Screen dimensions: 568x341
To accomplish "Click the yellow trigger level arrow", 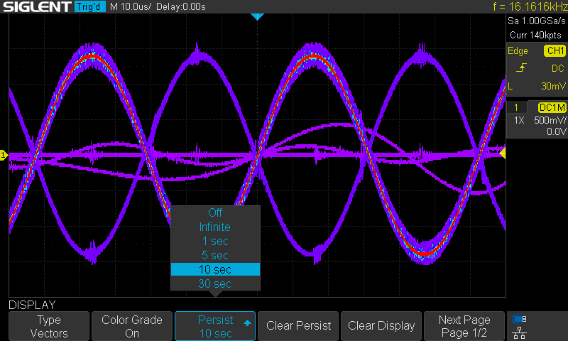I will click(x=503, y=153).
